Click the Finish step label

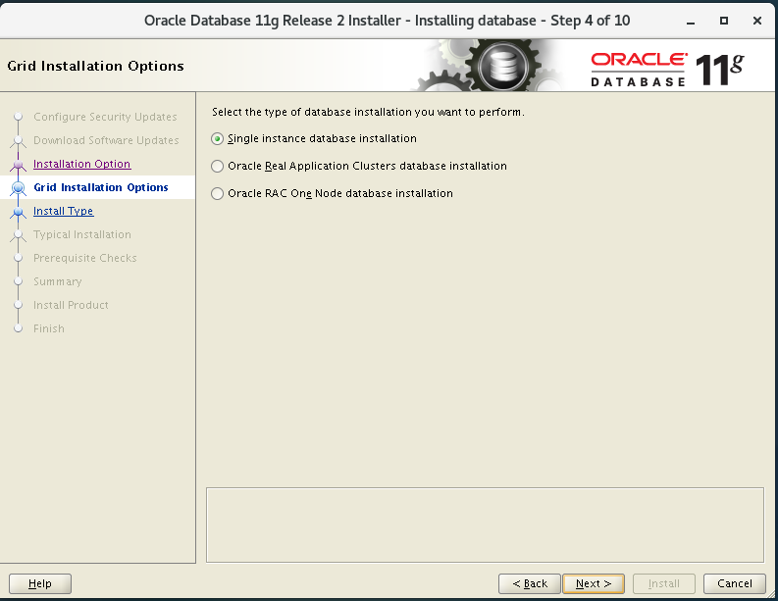(x=49, y=328)
